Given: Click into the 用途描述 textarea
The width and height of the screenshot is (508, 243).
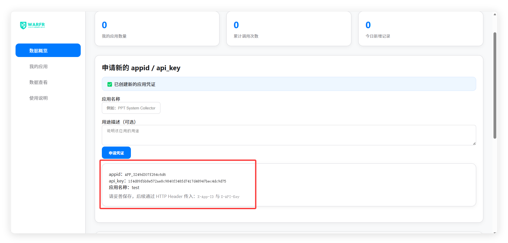Looking at the screenshot, I should click(289, 135).
